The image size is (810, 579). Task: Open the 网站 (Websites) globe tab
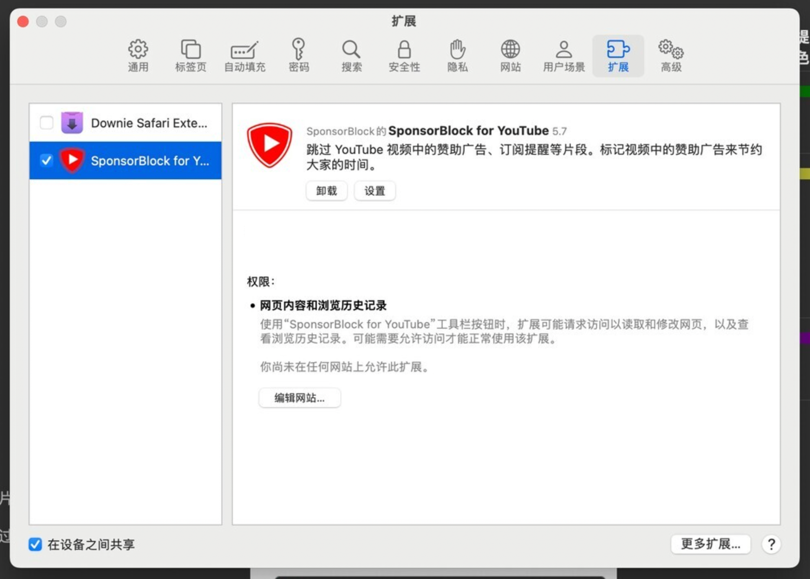click(510, 56)
